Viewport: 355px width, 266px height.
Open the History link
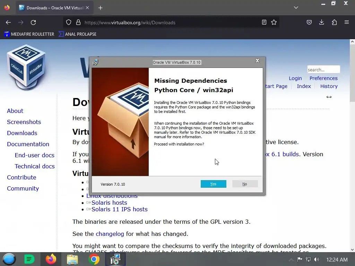click(329, 86)
